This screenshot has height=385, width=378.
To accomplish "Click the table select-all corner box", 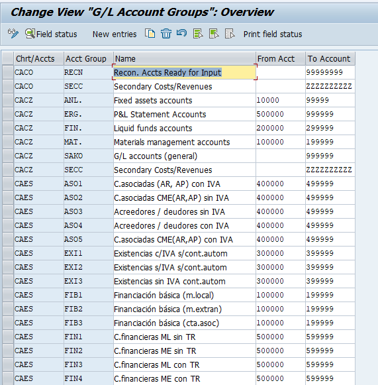I will (8, 58).
